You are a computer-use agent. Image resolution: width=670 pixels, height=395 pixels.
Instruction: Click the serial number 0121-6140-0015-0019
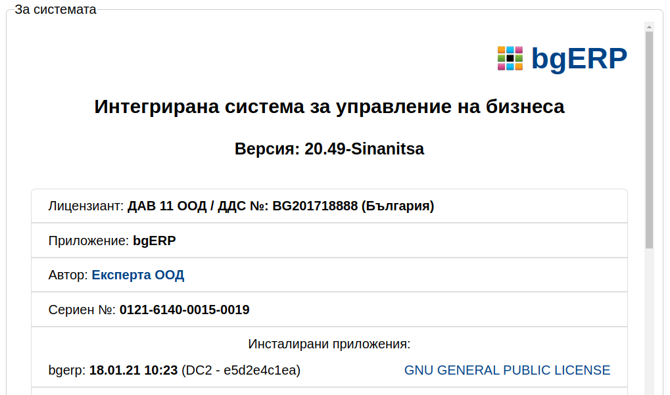point(185,310)
